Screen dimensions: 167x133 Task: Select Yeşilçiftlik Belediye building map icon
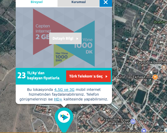[164, 67]
